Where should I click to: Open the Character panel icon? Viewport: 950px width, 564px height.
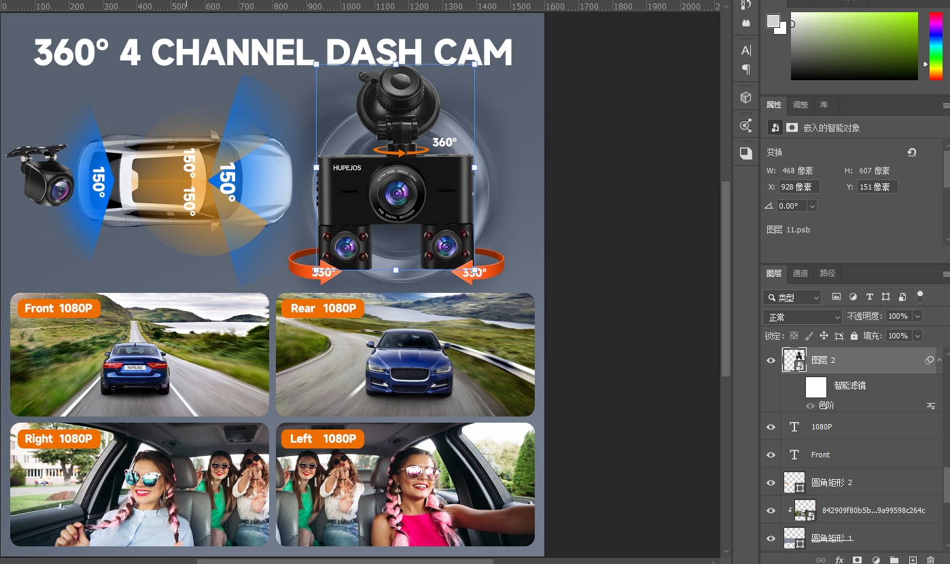tap(745, 50)
